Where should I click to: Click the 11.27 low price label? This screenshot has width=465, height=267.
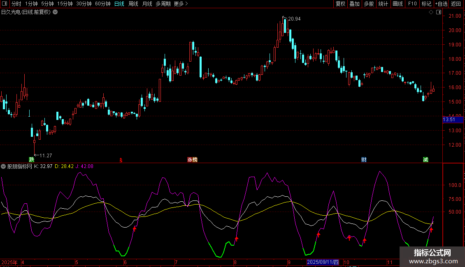point(46,155)
